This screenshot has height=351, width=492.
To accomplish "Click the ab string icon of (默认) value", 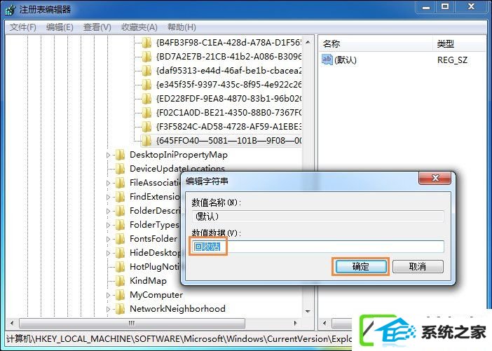I will pyautogui.click(x=327, y=60).
